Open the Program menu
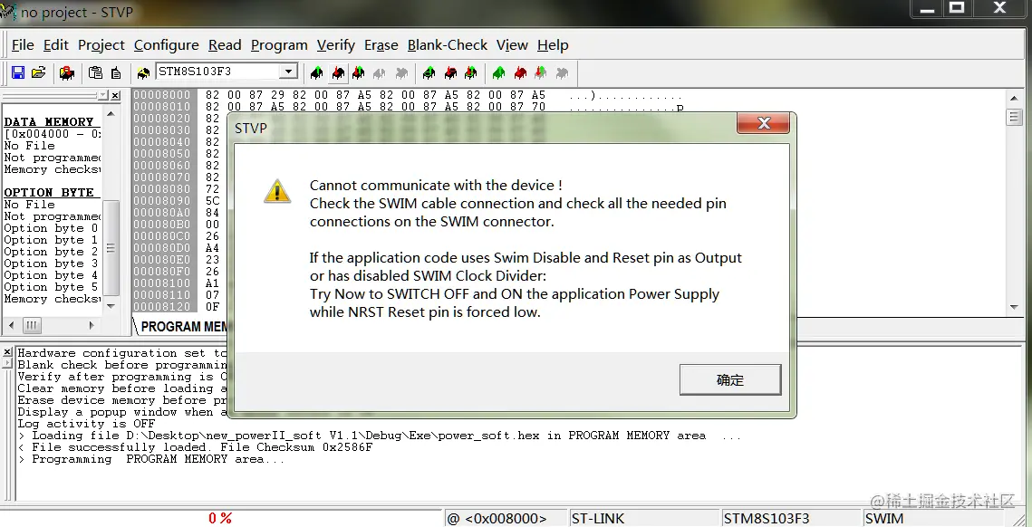 pos(279,45)
